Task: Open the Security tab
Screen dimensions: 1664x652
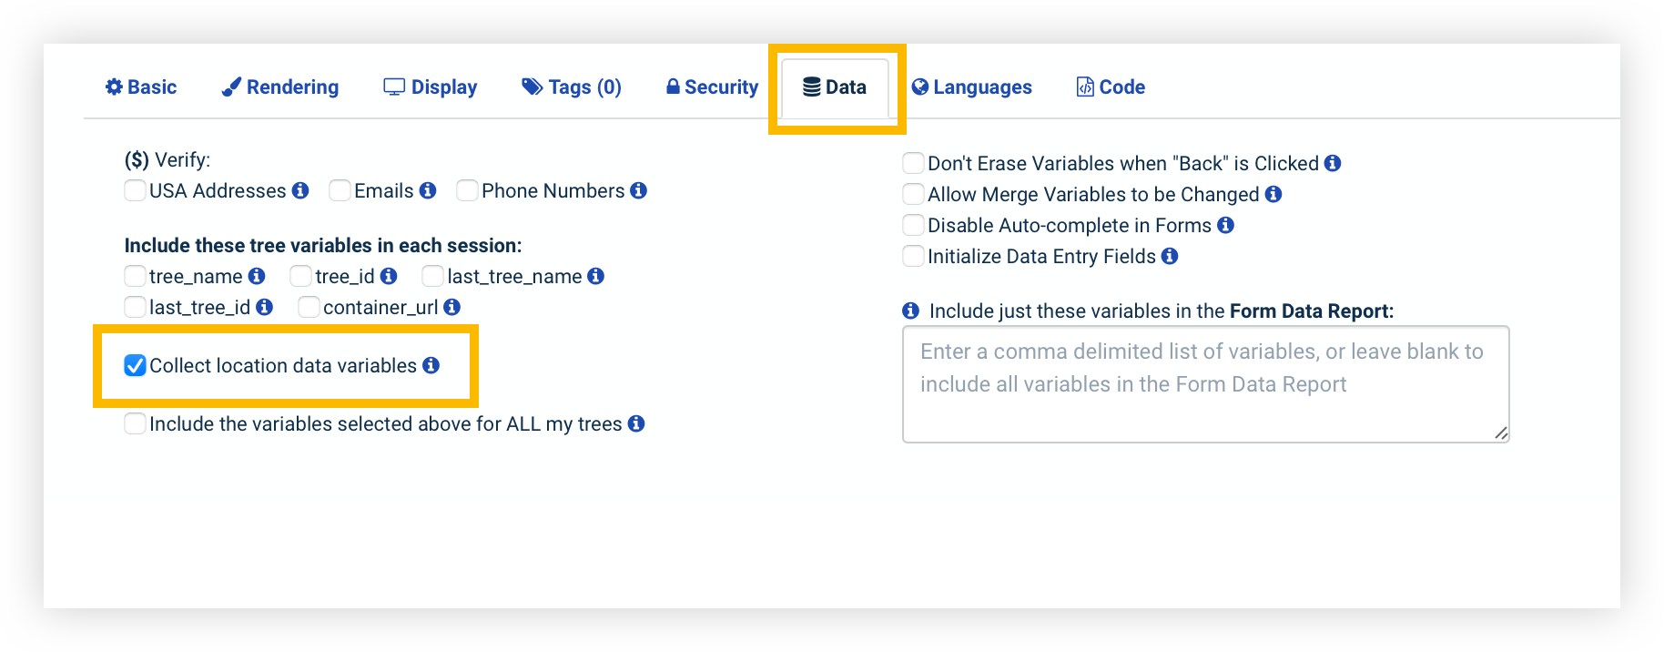Action: pos(712,87)
